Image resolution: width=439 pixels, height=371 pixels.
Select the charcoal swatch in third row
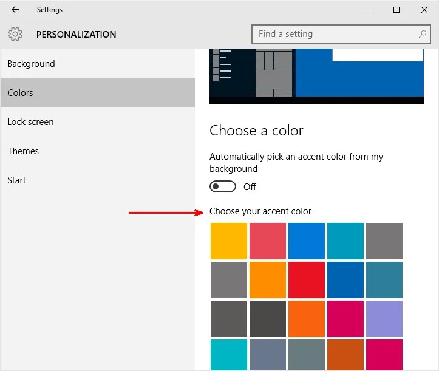(x=268, y=319)
